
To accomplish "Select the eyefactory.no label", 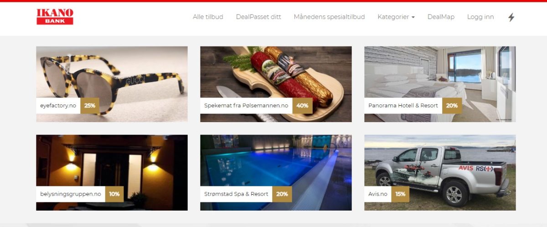I will pyautogui.click(x=58, y=105).
